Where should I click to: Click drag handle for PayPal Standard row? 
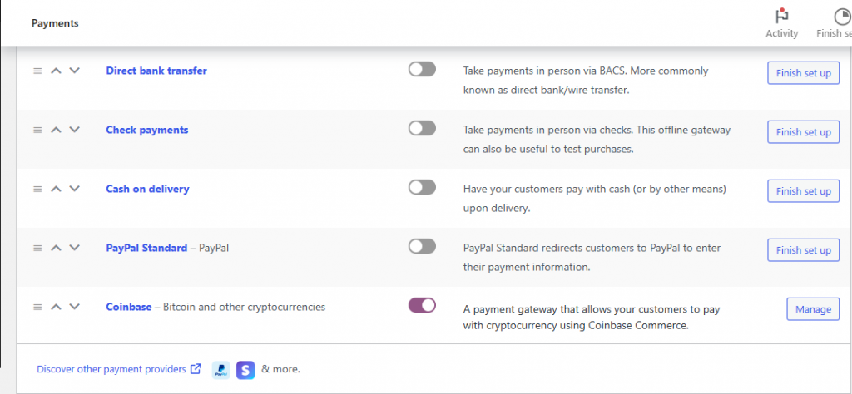37,248
